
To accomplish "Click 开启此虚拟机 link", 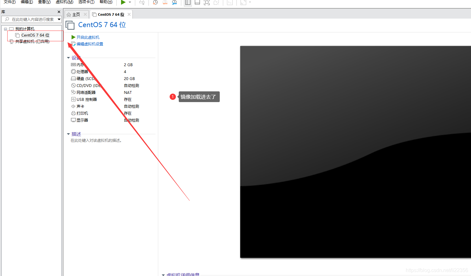I will tap(88, 37).
